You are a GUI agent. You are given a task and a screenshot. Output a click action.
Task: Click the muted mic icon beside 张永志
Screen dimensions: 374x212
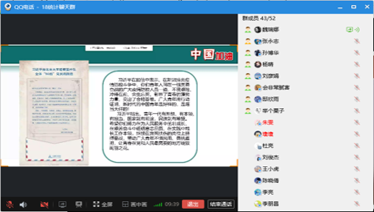(357, 41)
